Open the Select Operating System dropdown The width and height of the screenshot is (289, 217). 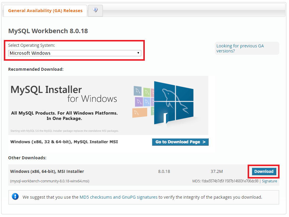click(x=75, y=53)
